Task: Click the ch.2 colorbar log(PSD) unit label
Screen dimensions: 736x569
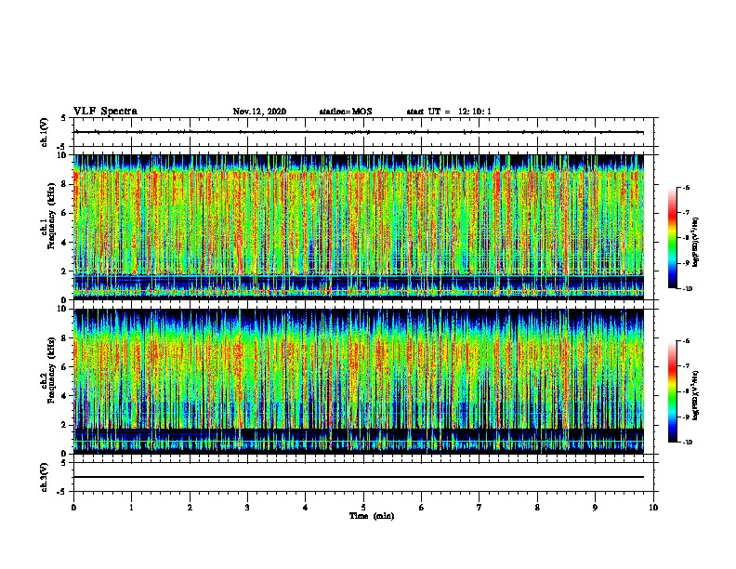Action: coord(696,395)
